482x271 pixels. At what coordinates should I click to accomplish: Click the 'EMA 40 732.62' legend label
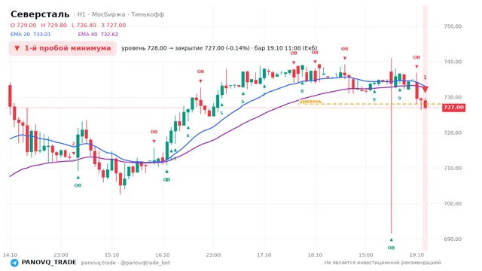tap(98, 34)
